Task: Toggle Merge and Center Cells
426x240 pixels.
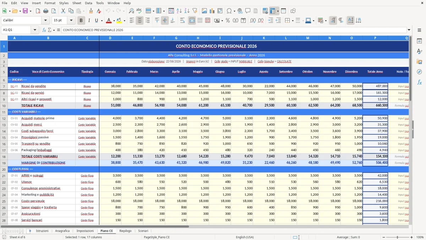Action: click(192, 21)
